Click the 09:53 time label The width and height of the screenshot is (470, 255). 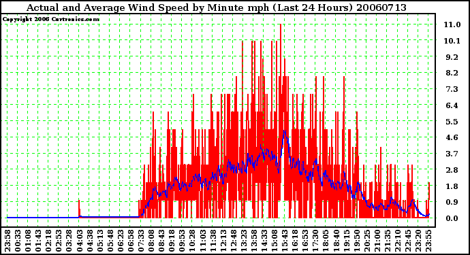pos(182,241)
